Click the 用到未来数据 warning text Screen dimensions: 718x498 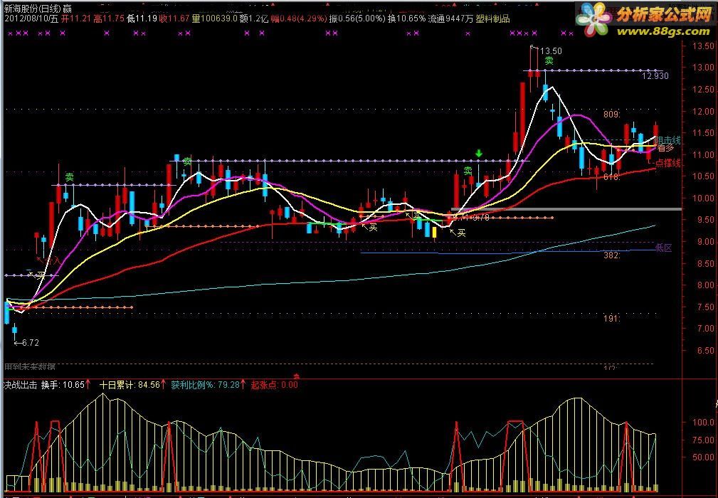coord(30,367)
